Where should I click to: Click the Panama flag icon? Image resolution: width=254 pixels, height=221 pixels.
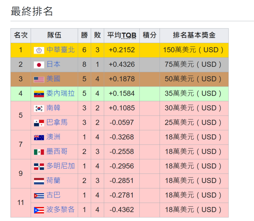pos(39,123)
